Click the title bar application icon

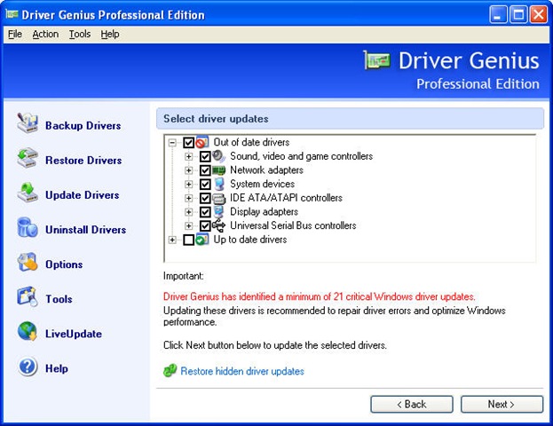pos(12,14)
